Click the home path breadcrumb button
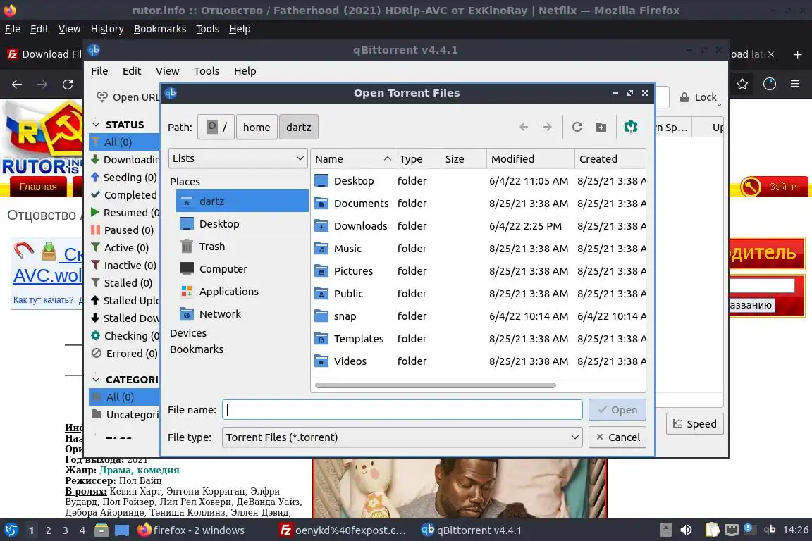 coord(257,127)
